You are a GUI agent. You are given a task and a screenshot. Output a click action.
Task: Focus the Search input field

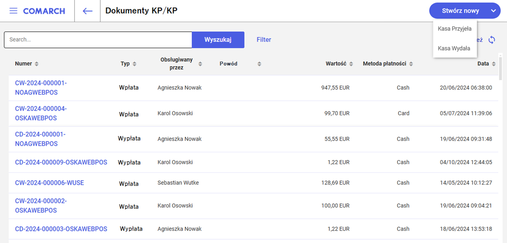[x=98, y=40]
